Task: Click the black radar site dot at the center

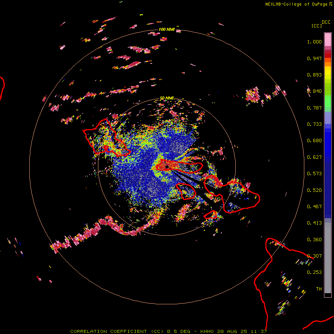Action: (167, 167)
